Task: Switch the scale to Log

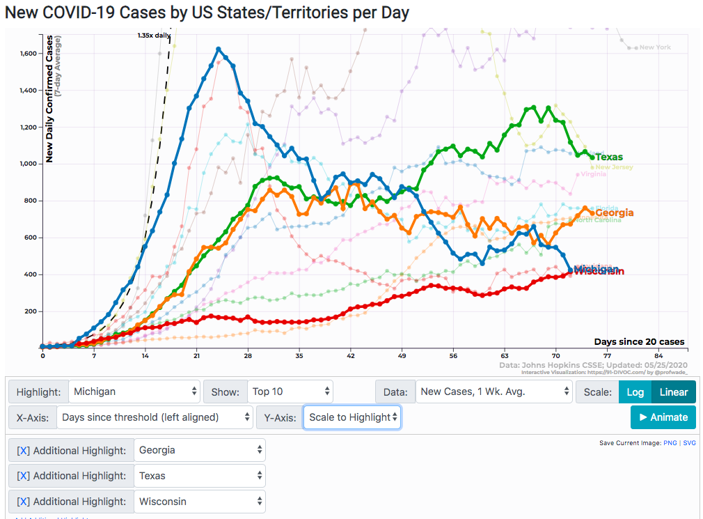Action: pos(635,392)
